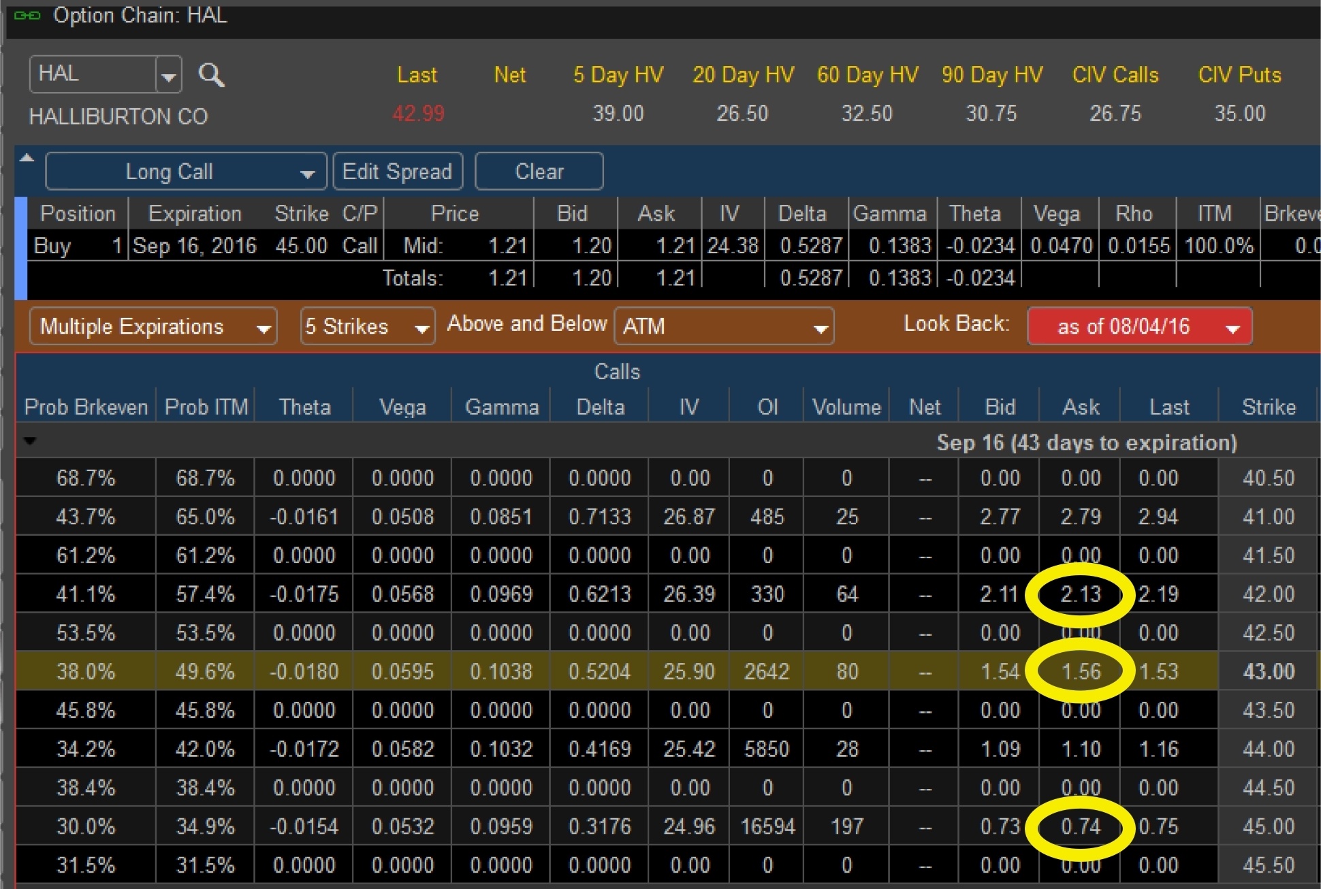The image size is (1321, 889).
Task: Click the Bid price 0.73 for the 45.00 strike
Action: (x=1000, y=827)
